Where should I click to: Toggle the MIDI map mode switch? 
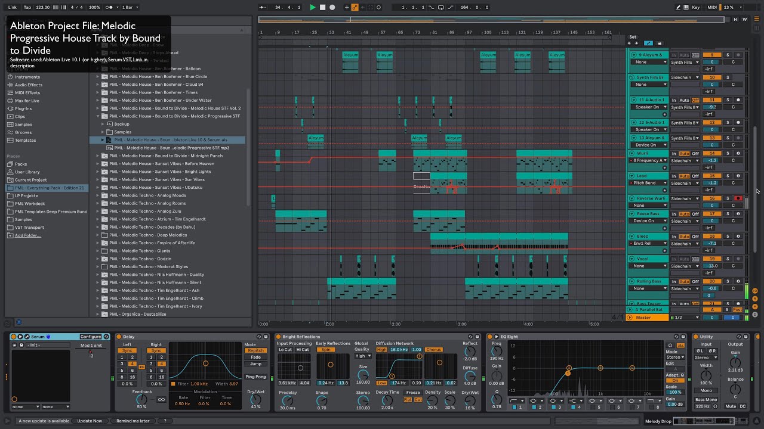pos(711,7)
